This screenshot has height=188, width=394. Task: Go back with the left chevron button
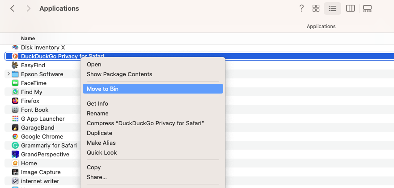click(x=12, y=8)
